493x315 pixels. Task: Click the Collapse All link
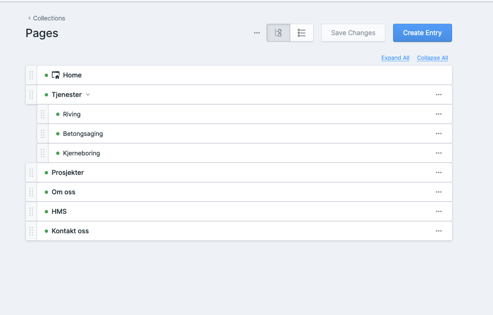[432, 58]
